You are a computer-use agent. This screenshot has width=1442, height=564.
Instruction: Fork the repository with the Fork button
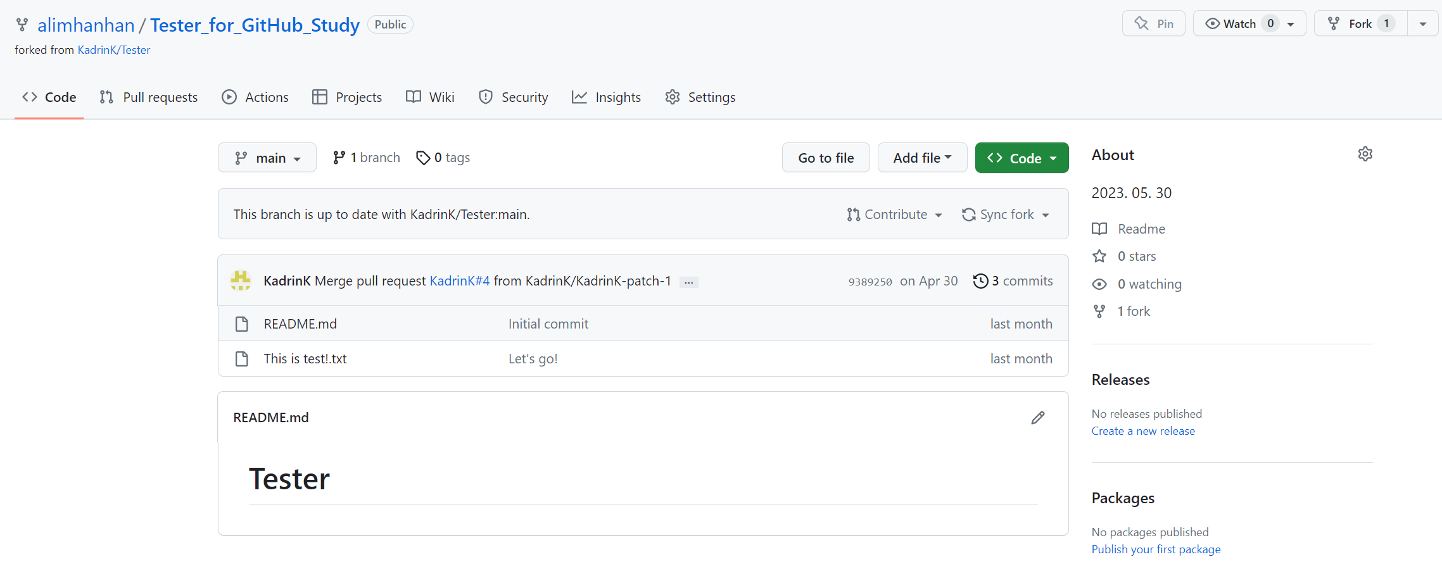(x=1361, y=23)
